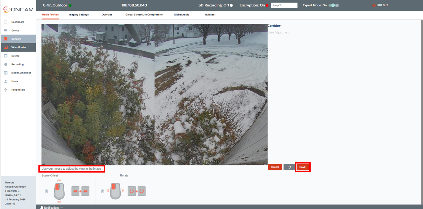Click the SD Recording status indicator dot
Viewport: 423px width, 209px height.
[232, 5]
